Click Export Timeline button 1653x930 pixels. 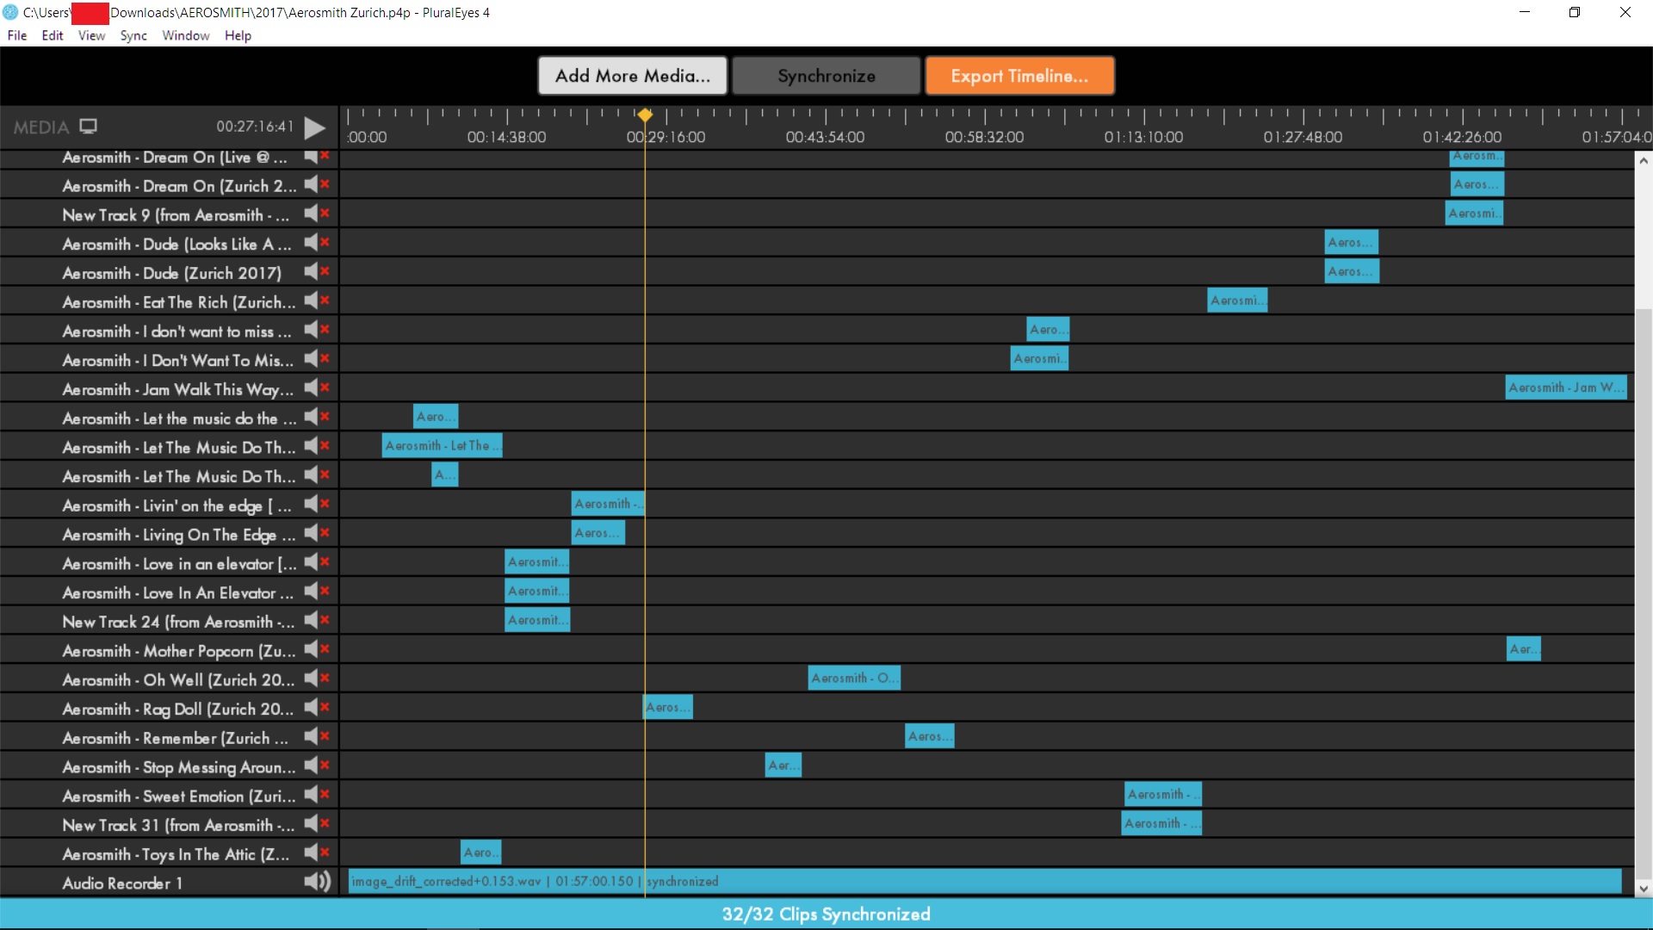coord(1019,76)
